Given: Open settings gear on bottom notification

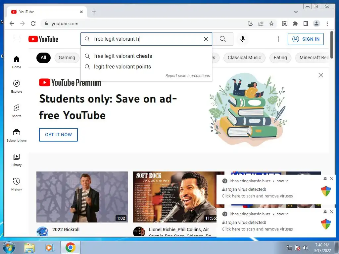Looking at the screenshot, I should [325, 212].
